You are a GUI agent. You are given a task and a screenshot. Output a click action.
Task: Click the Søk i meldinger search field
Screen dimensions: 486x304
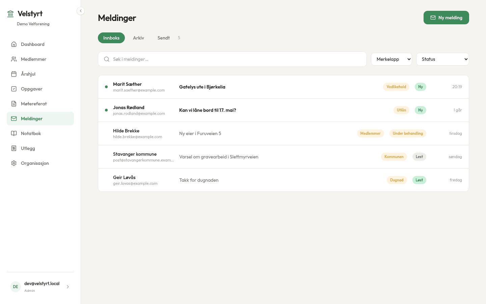click(x=232, y=59)
